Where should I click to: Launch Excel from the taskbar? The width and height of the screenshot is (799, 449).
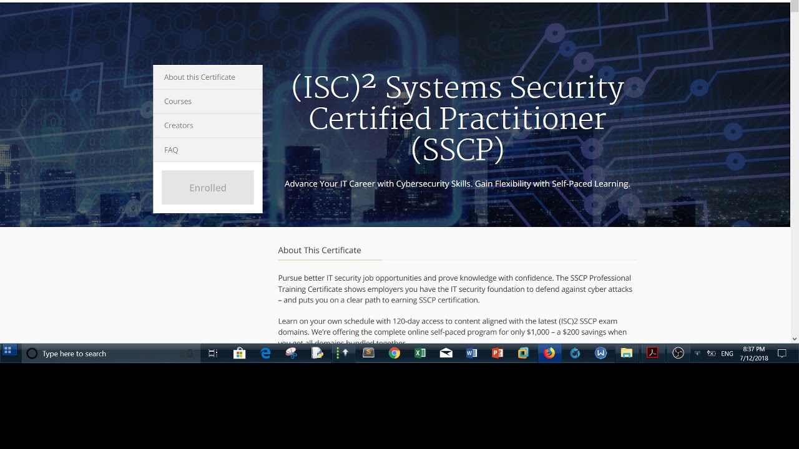pyautogui.click(x=420, y=354)
